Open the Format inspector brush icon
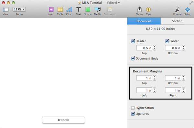The image size is (194, 128). click(x=178, y=9)
